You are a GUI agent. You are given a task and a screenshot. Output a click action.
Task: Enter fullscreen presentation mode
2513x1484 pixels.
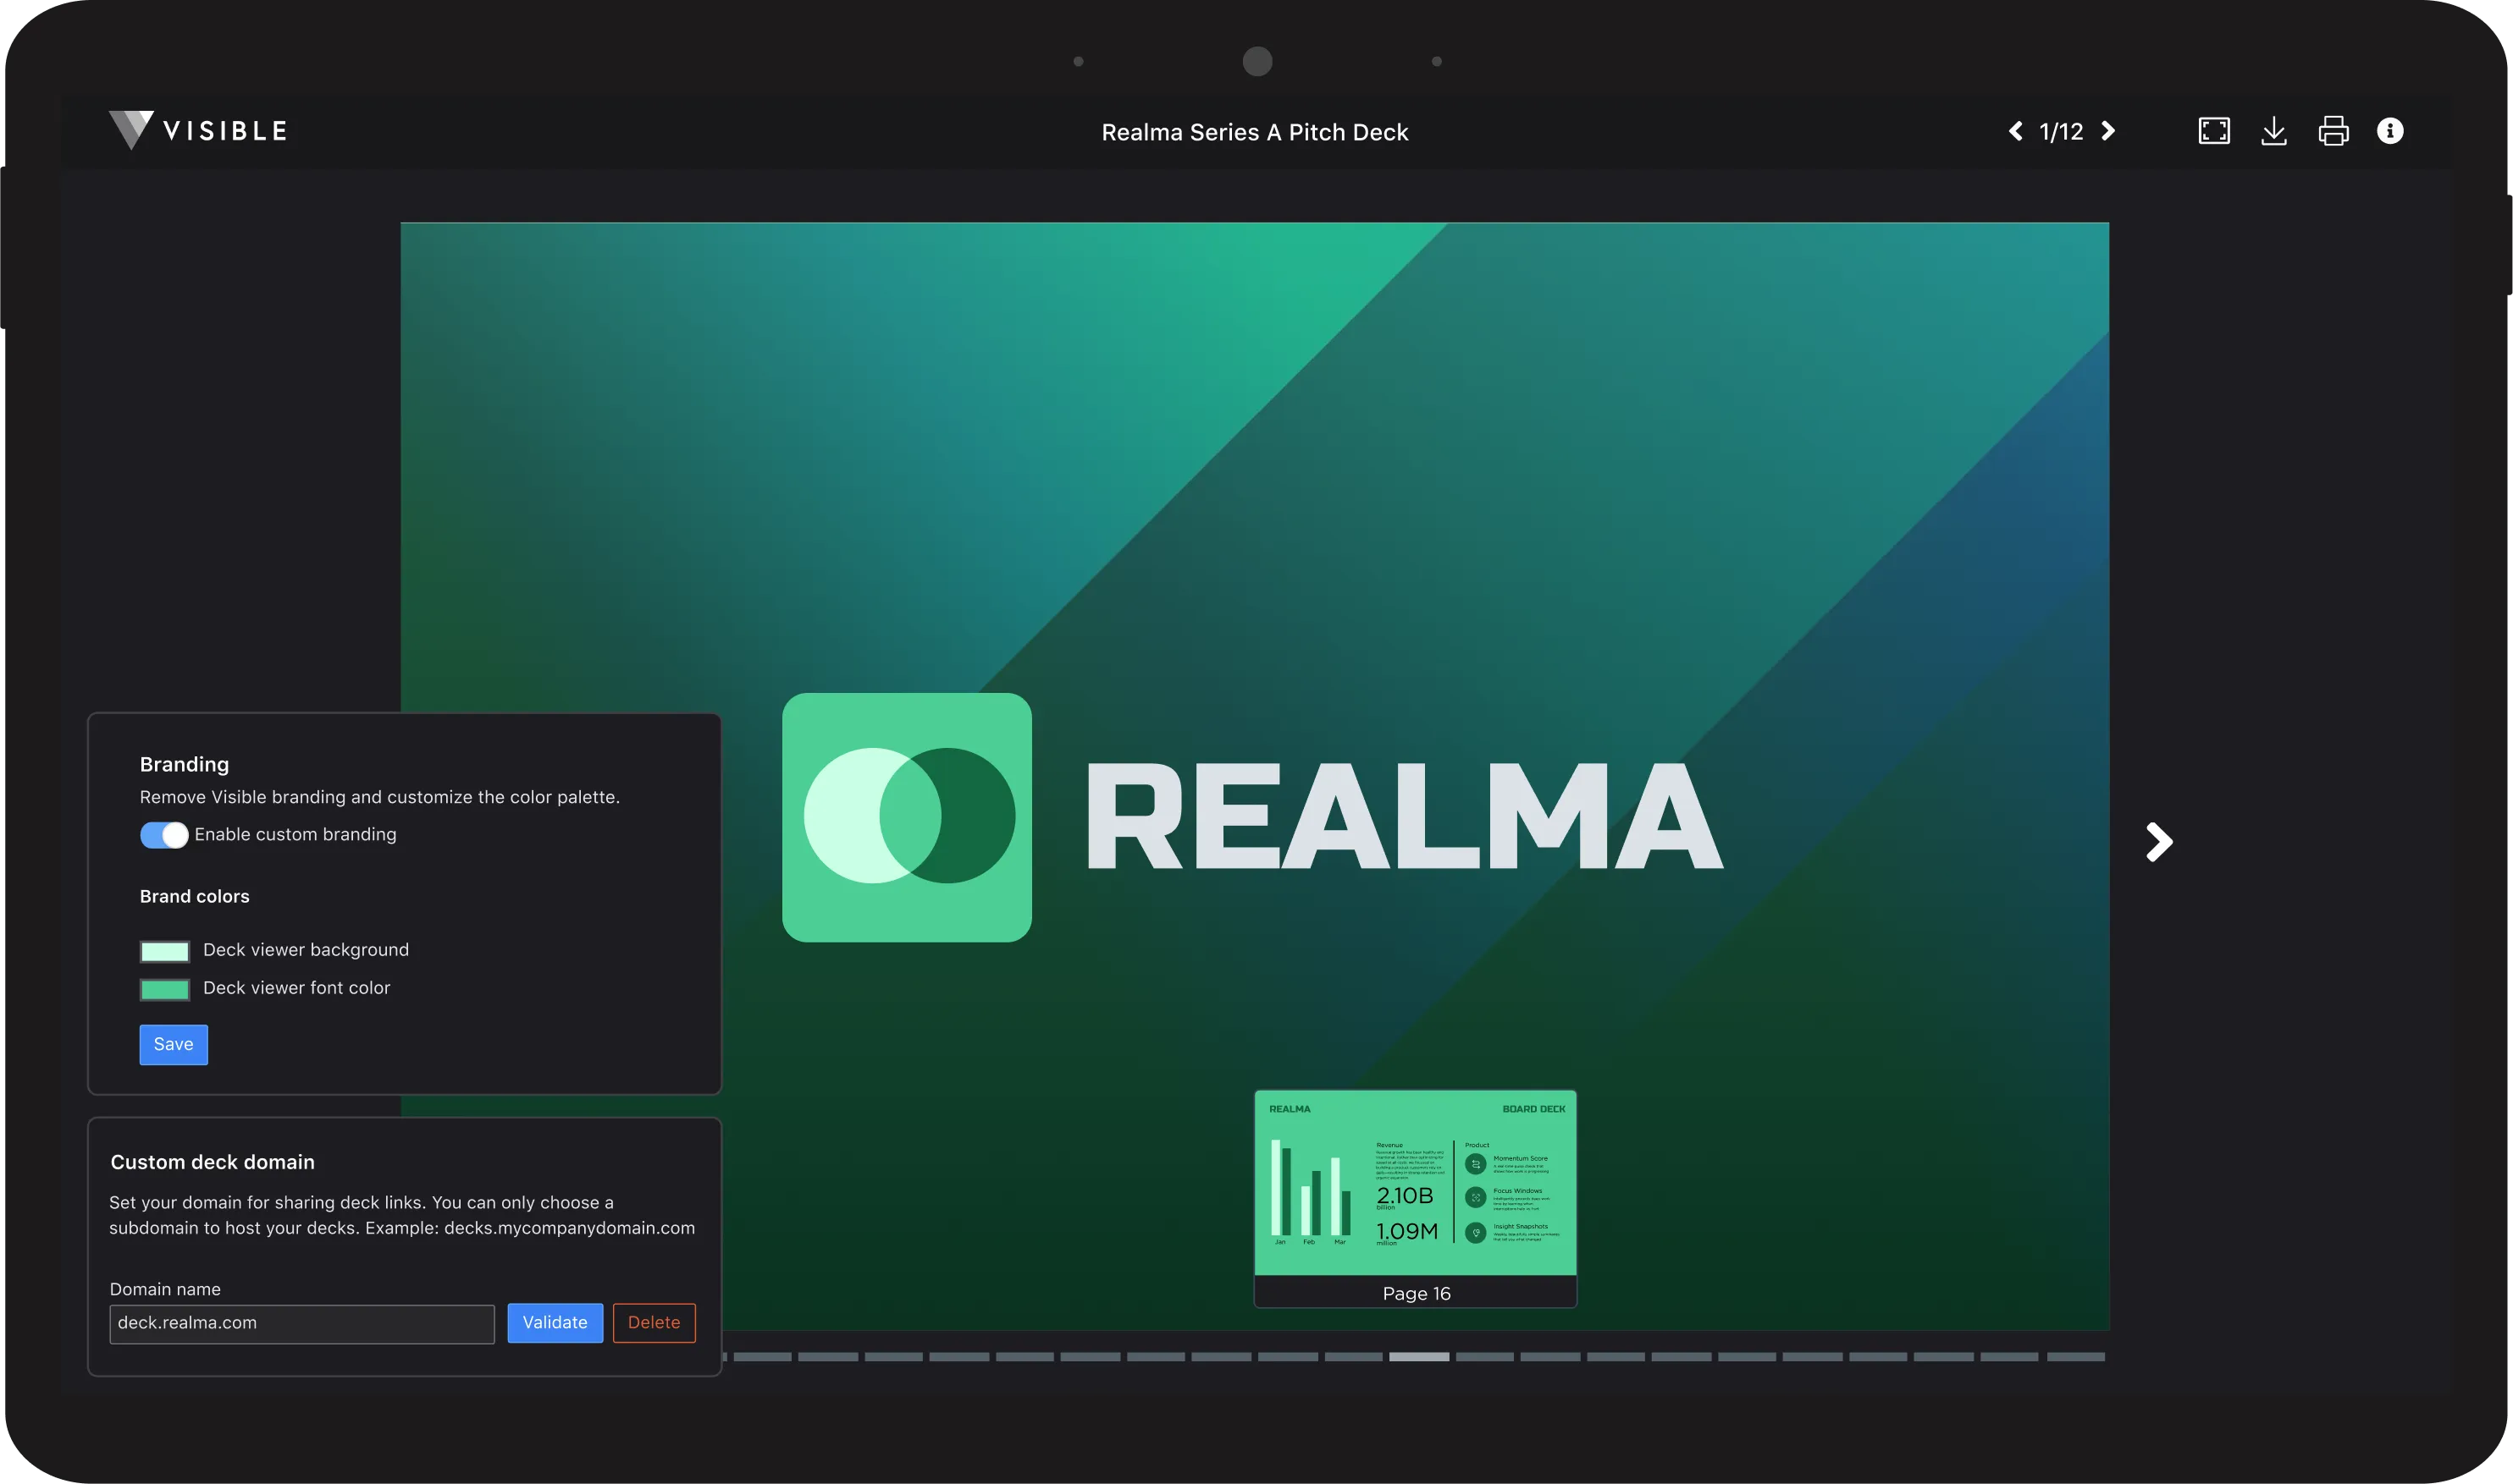click(x=2214, y=131)
